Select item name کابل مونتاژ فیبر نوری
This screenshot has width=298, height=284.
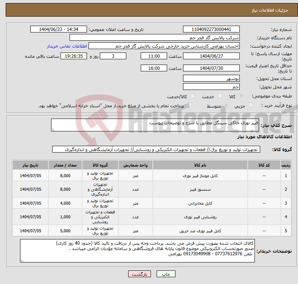pos(200,176)
